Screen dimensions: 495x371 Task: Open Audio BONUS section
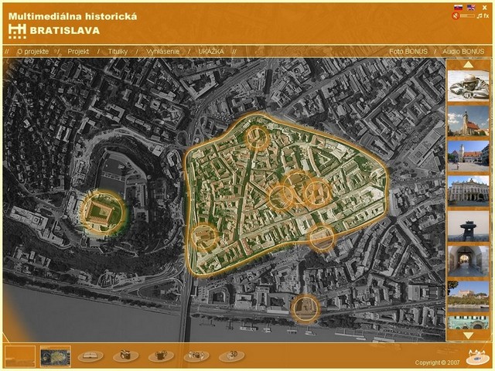pos(463,52)
